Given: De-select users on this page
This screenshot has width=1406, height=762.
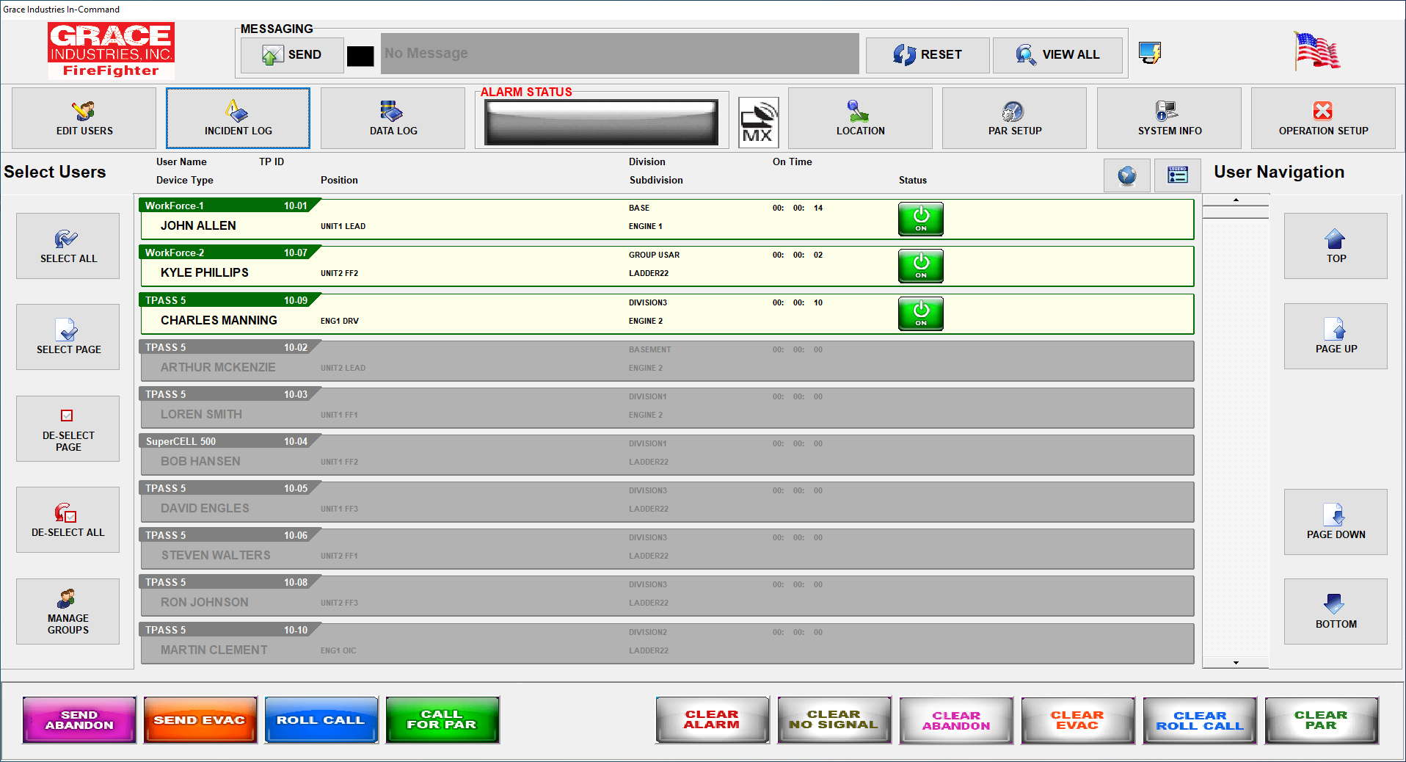Looking at the screenshot, I should point(68,429).
